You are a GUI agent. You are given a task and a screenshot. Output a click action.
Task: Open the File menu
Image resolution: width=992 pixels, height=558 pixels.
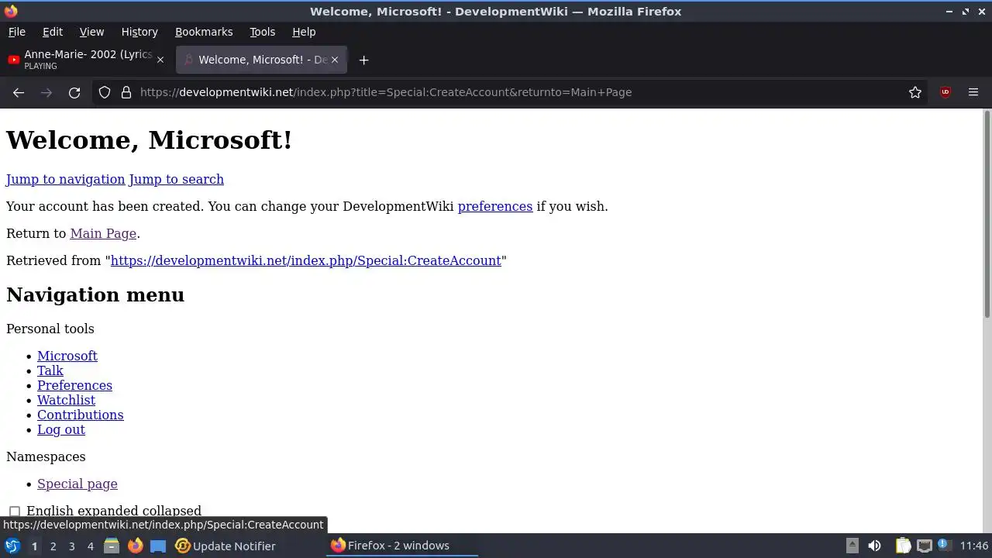17,32
